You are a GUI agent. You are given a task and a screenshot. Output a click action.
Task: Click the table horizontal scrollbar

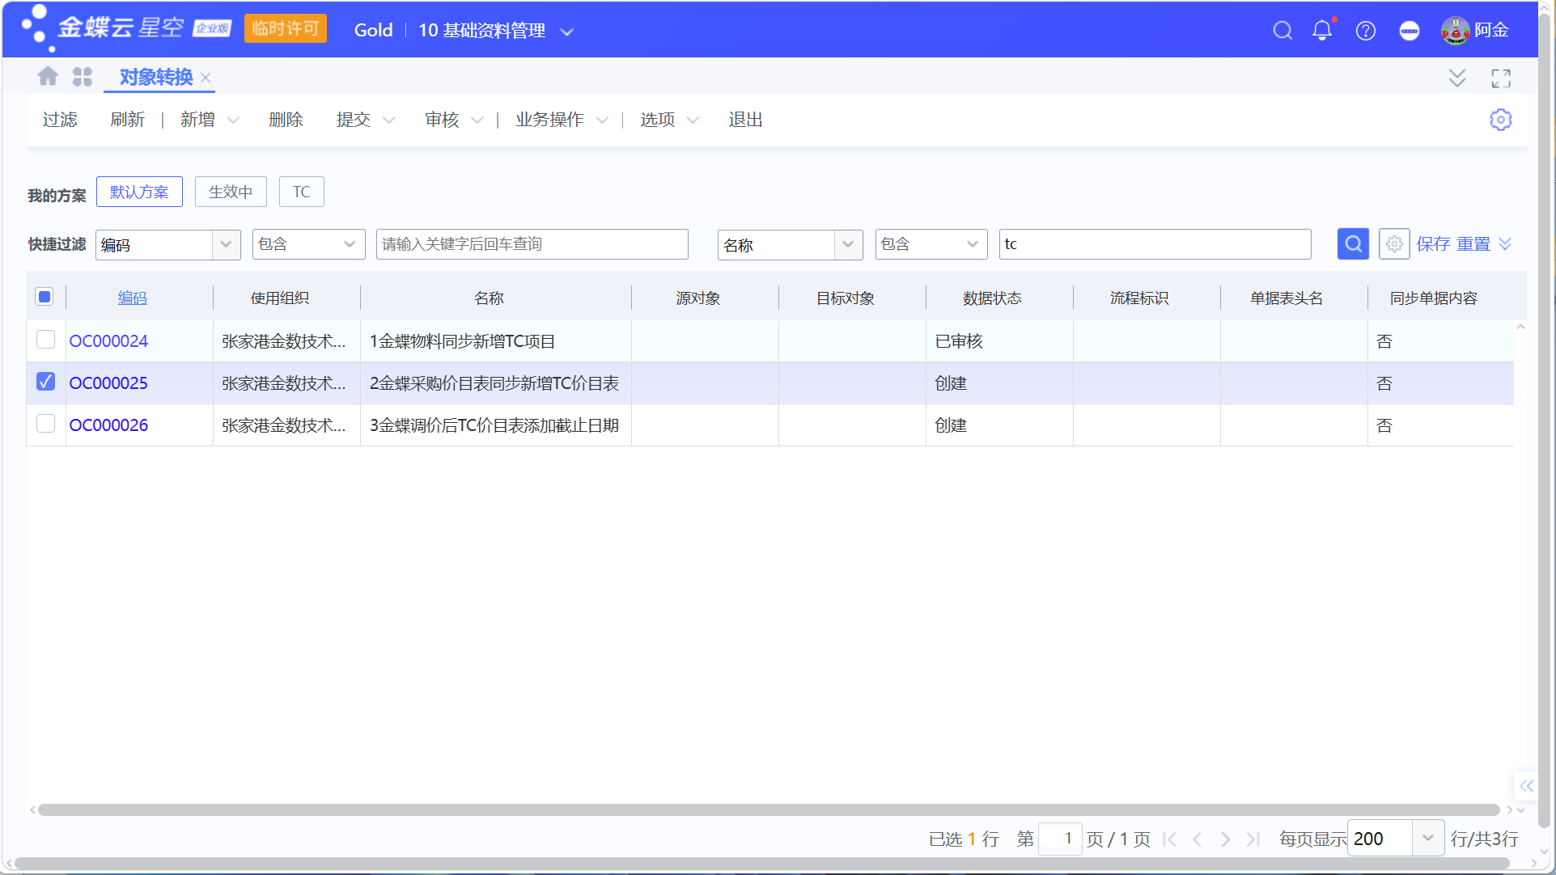coord(769,809)
